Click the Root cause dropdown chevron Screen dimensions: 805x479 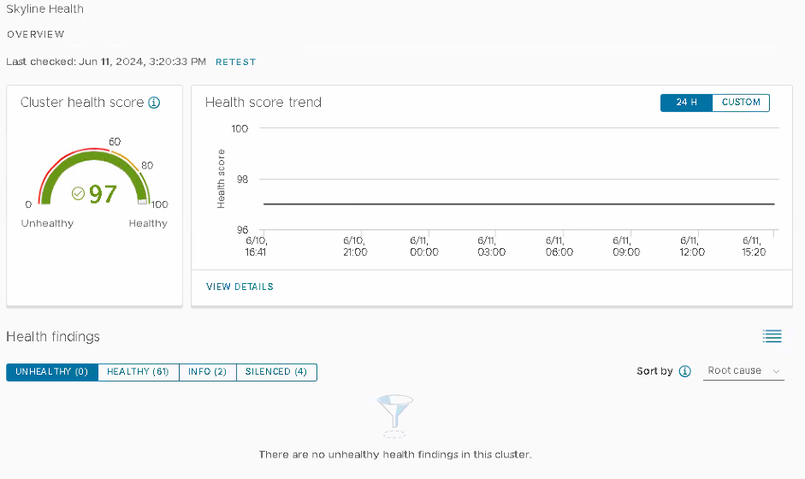point(776,371)
